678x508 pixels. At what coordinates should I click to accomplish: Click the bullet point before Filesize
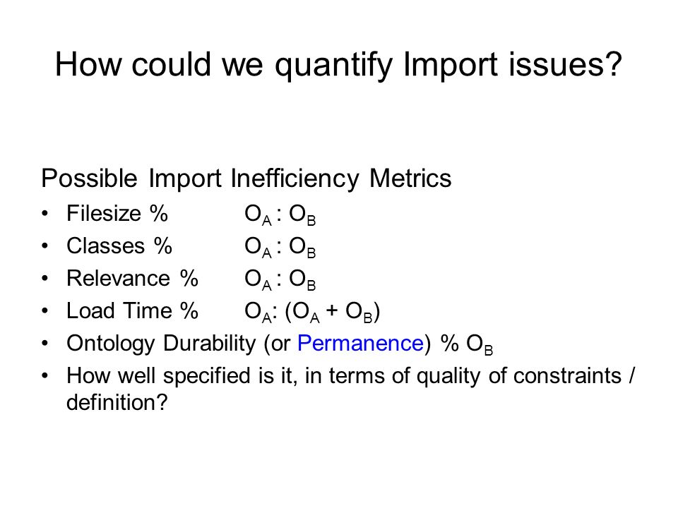click(45, 213)
